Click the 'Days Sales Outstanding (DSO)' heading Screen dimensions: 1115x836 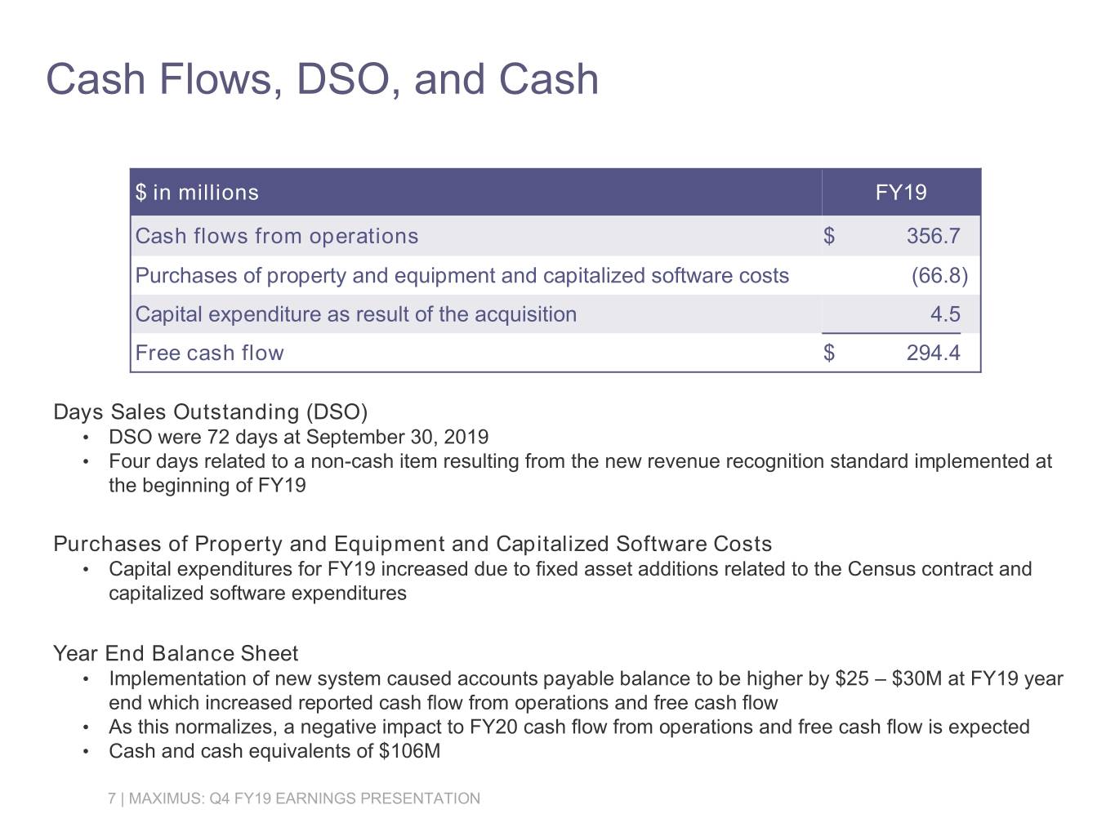tap(211, 411)
